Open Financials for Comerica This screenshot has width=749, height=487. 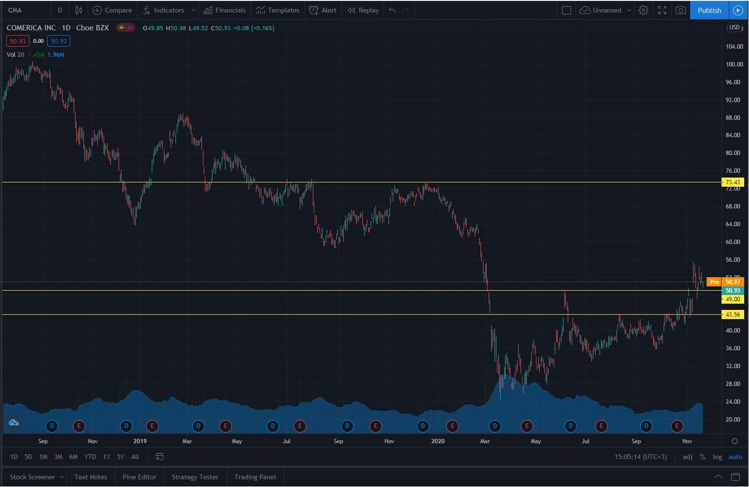[225, 10]
